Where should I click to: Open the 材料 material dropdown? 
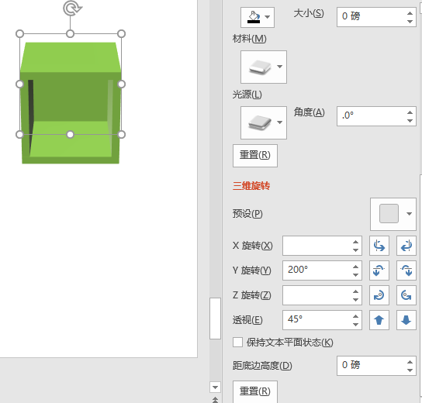[x=264, y=67]
